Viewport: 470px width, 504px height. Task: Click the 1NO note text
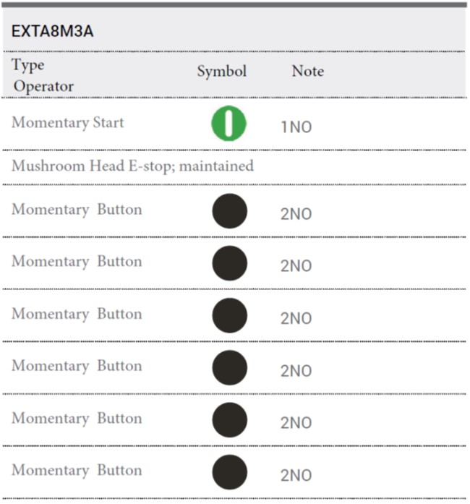(x=296, y=127)
